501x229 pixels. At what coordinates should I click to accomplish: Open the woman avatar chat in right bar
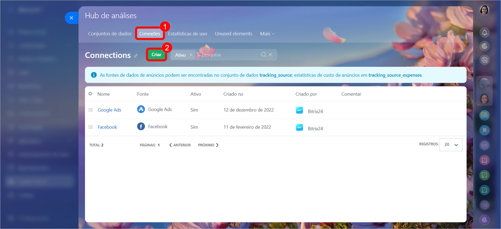click(484, 99)
